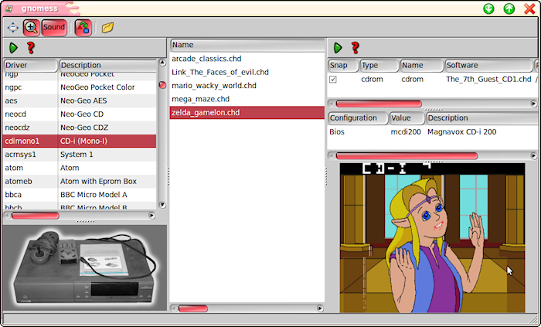The image size is (541, 327).
Task: Sort by the Driver column header
Action: coord(31,65)
